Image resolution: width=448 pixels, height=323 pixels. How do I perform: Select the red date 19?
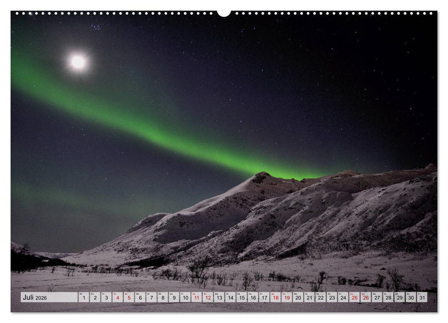coord(287,299)
